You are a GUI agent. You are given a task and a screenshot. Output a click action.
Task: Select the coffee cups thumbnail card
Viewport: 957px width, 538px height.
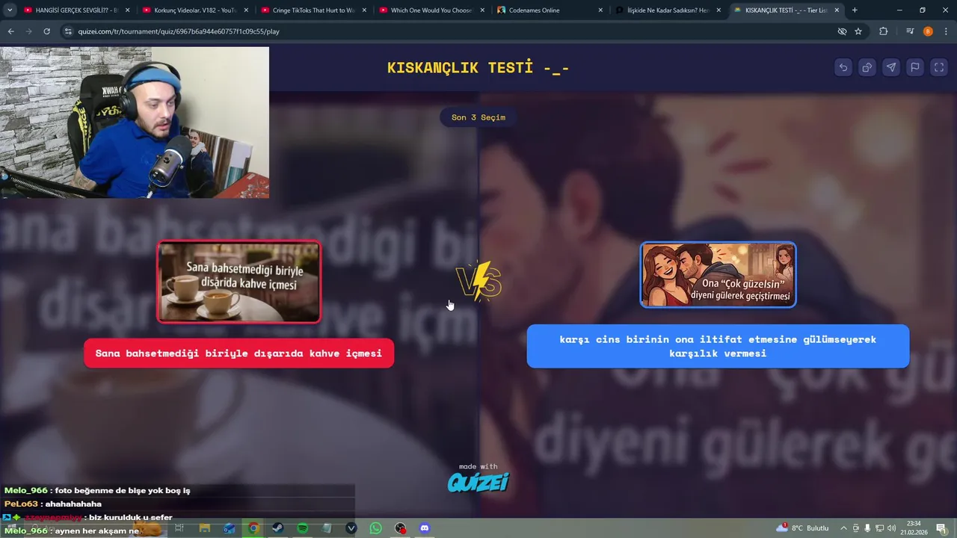239,282
